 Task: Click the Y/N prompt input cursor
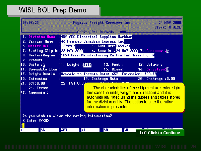22,125
